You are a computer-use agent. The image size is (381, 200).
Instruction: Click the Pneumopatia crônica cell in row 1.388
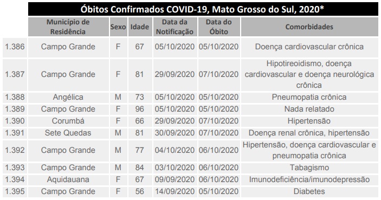click(309, 97)
